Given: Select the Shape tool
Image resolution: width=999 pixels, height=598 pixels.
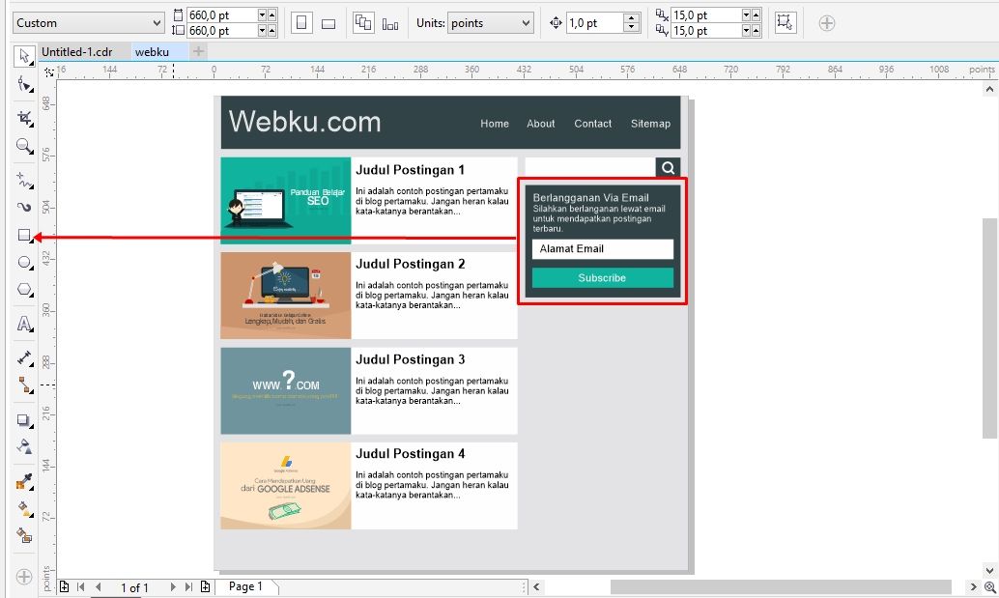Looking at the screenshot, I should point(24,84).
